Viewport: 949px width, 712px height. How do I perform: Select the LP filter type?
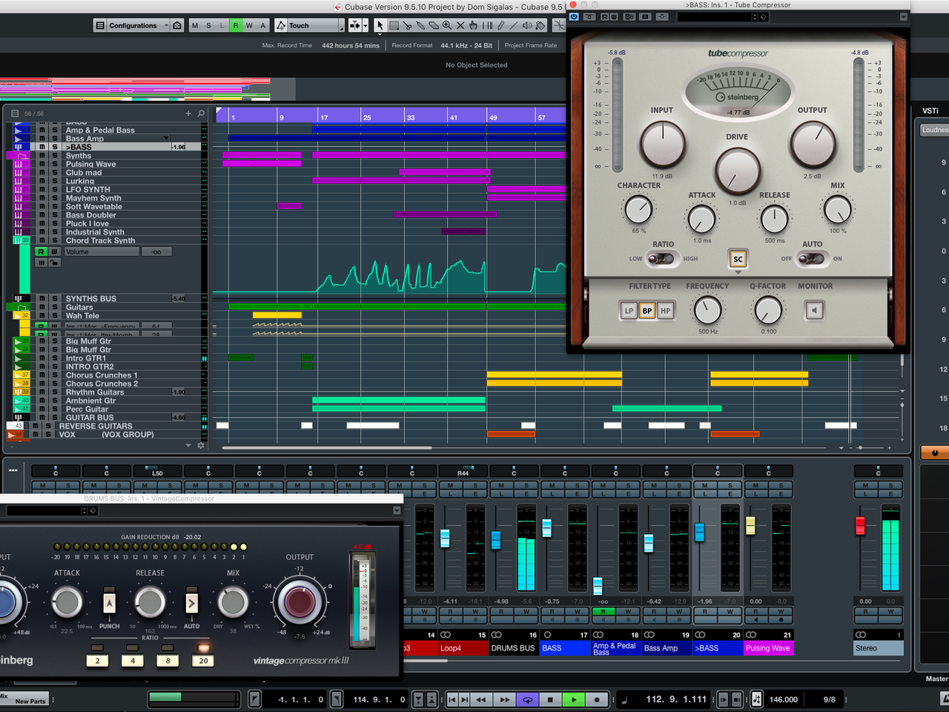[629, 311]
